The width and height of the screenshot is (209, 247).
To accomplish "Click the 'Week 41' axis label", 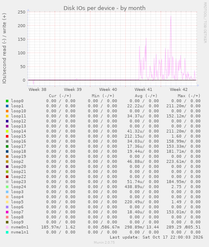I will [143, 90].
